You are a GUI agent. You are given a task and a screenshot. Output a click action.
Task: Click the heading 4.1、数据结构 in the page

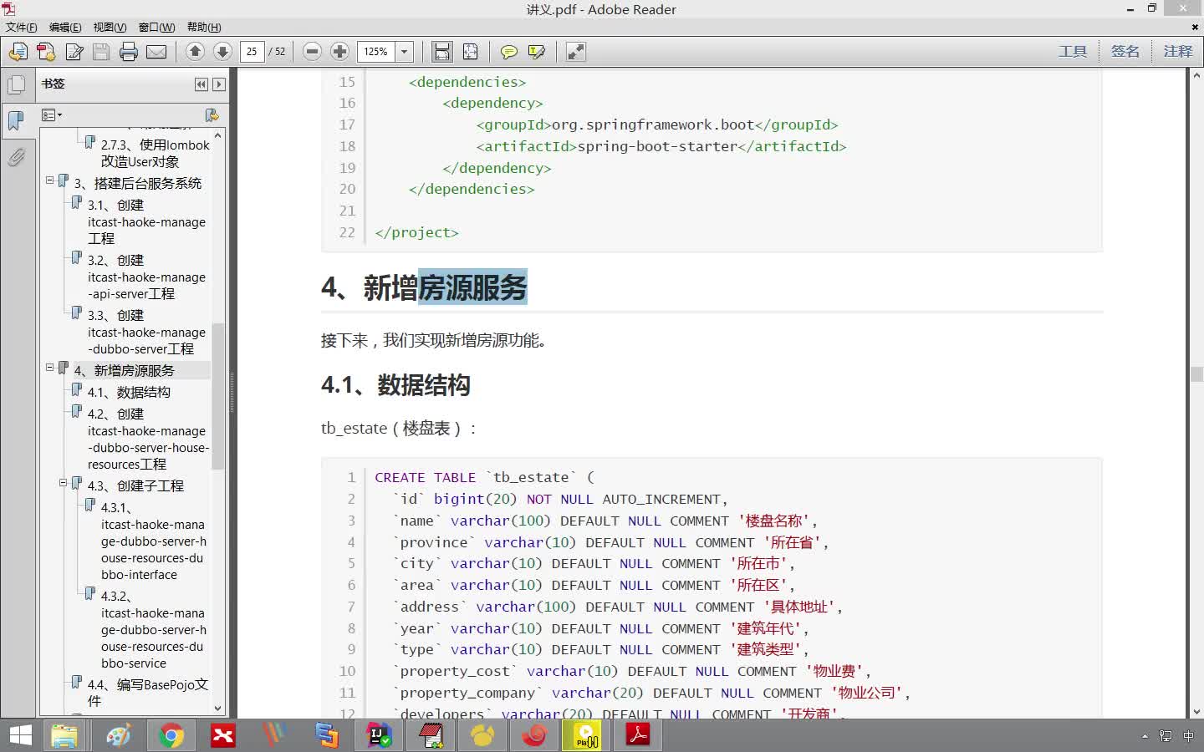click(395, 385)
